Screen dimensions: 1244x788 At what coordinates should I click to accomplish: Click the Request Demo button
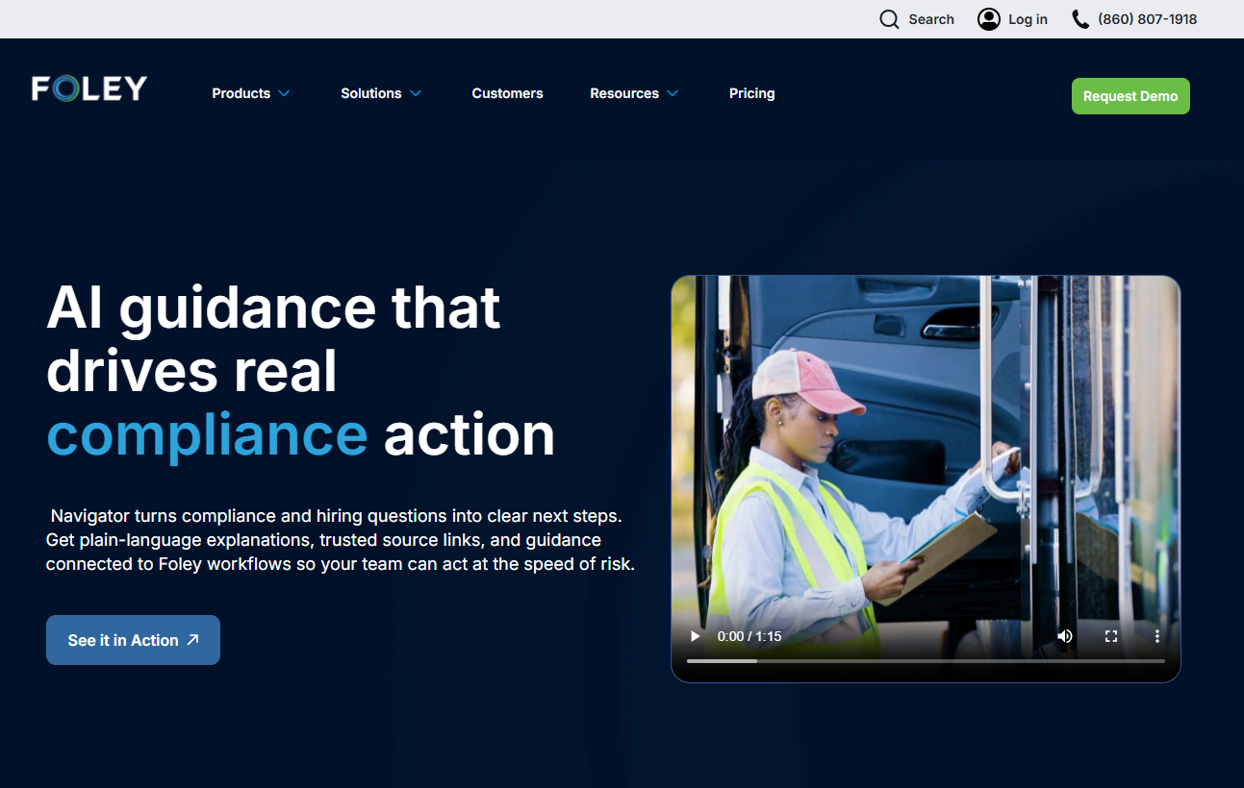click(1130, 96)
